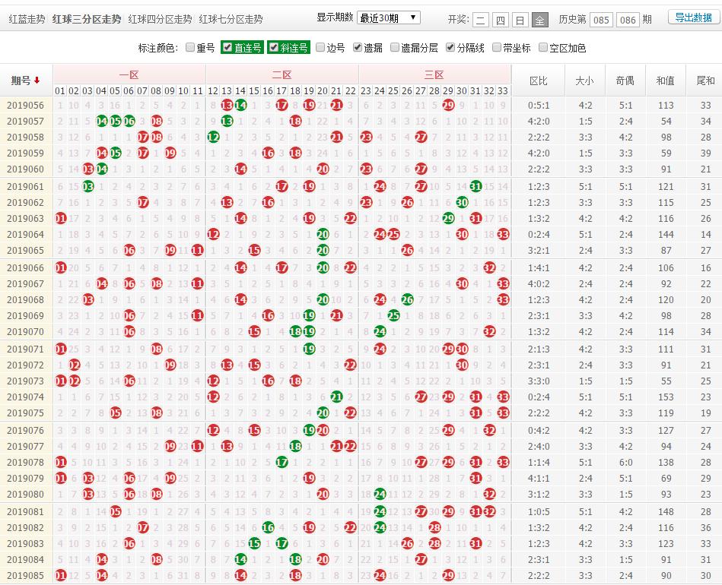Click 和值 value 153 in row 2019074

tap(666, 397)
